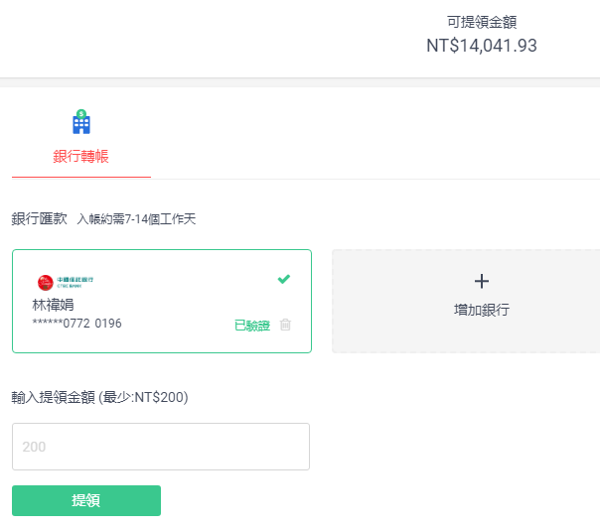Click the NT$14,041.93 available balance
Screen dimensions: 600x529
point(482,46)
